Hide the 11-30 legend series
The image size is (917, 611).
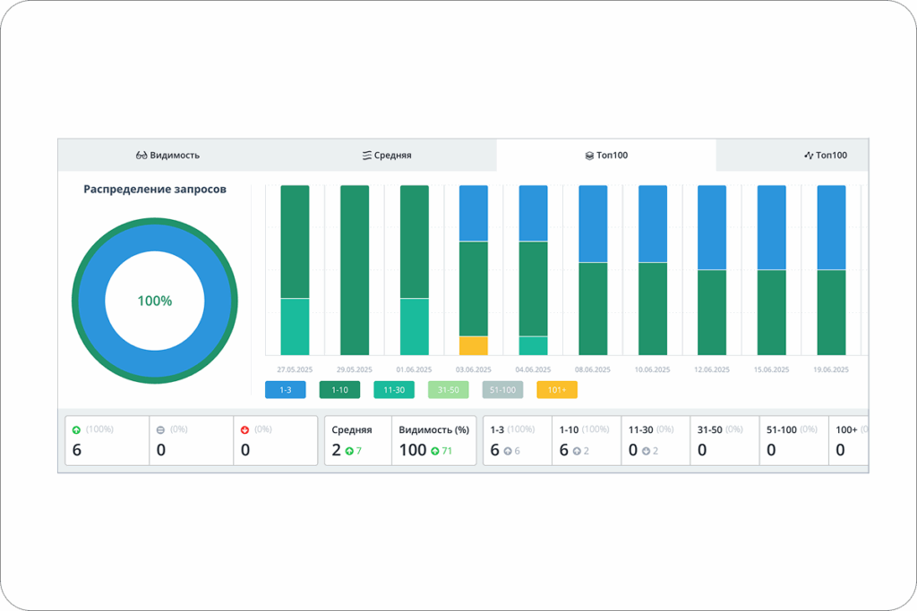pyautogui.click(x=394, y=390)
